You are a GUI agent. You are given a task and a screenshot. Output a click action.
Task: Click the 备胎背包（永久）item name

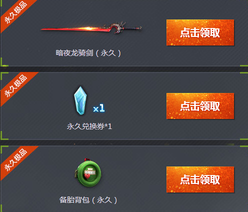click(x=88, y=200)
